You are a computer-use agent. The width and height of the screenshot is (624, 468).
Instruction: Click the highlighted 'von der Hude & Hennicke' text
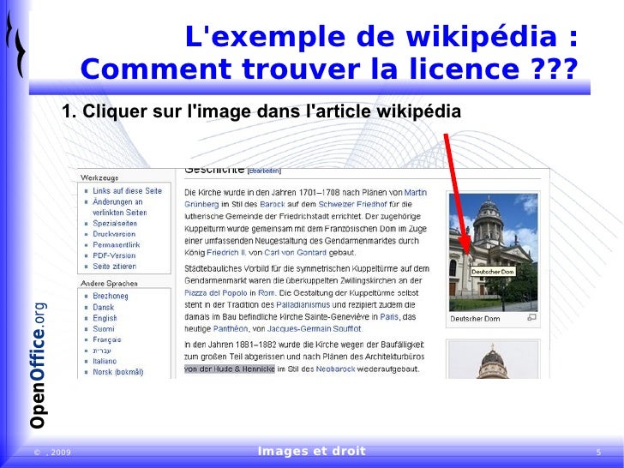230,369
